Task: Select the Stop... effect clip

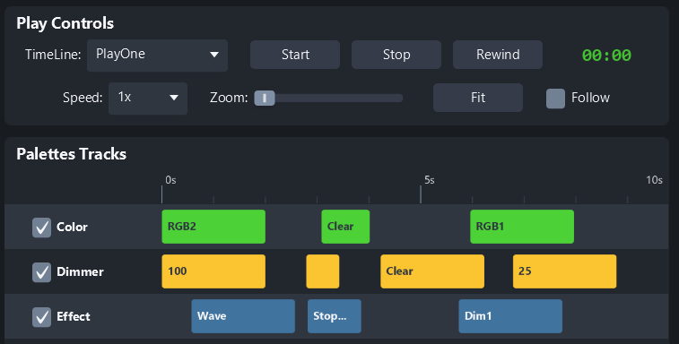Action: coord(335,316)
